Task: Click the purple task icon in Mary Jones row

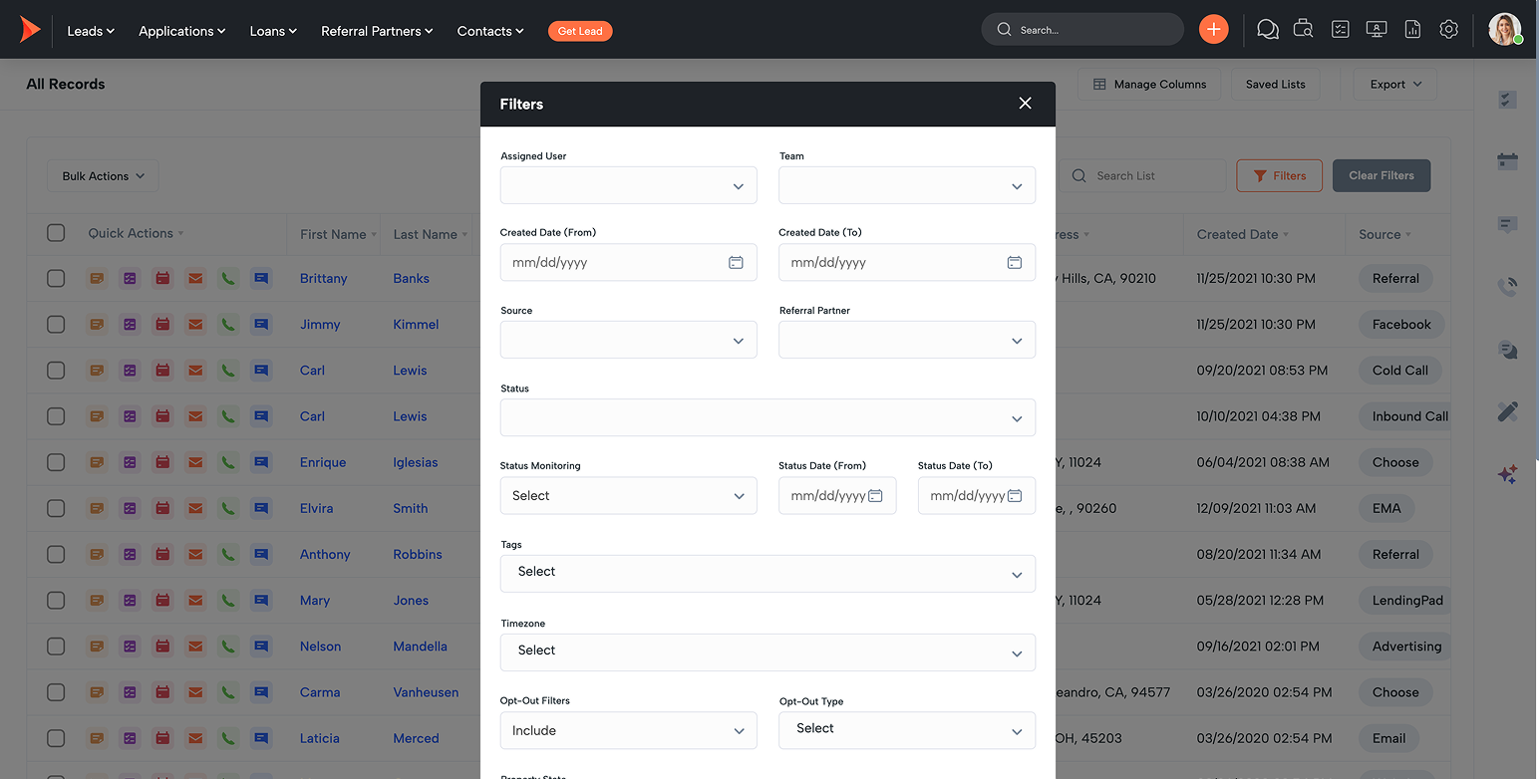Action: (x=130, y=601)
